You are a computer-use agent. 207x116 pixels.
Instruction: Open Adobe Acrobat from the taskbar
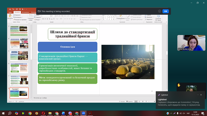[90, 113]
